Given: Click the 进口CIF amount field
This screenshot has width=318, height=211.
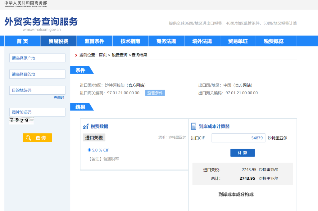Looking at the screenshot, I should pyautogui.click(x=238, y=138).
